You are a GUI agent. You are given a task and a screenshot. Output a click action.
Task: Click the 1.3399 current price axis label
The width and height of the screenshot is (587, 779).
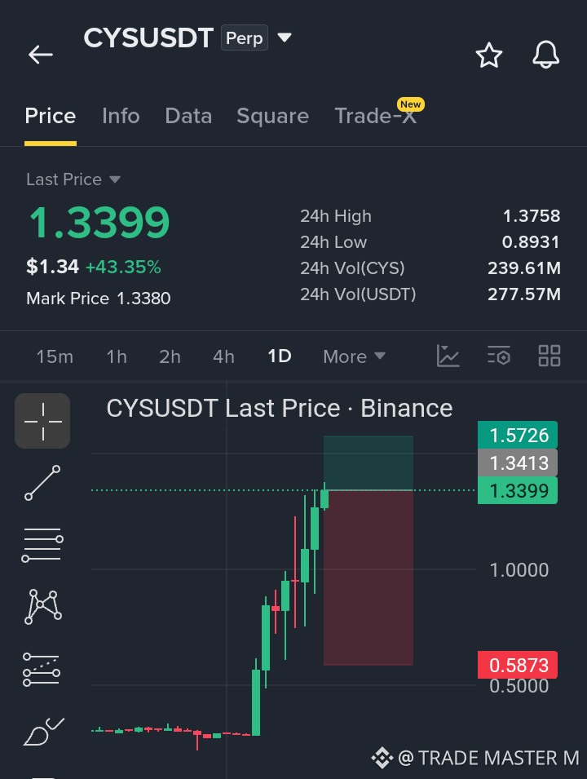pyautogui.click(x=518, y=491)
